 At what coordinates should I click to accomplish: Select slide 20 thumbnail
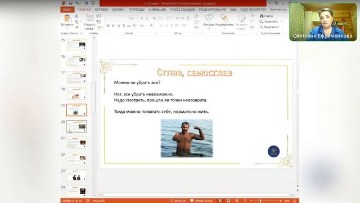click(76, 126)
